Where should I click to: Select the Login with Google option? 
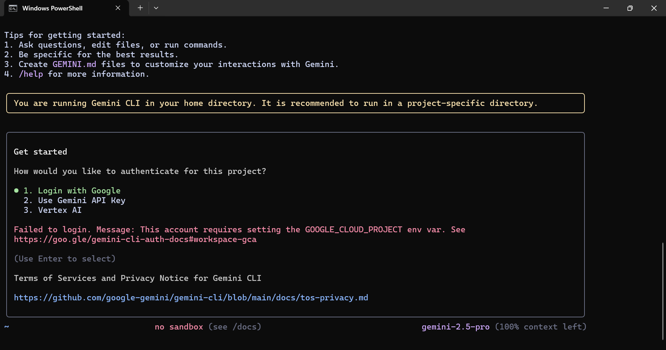click(72, 191)
